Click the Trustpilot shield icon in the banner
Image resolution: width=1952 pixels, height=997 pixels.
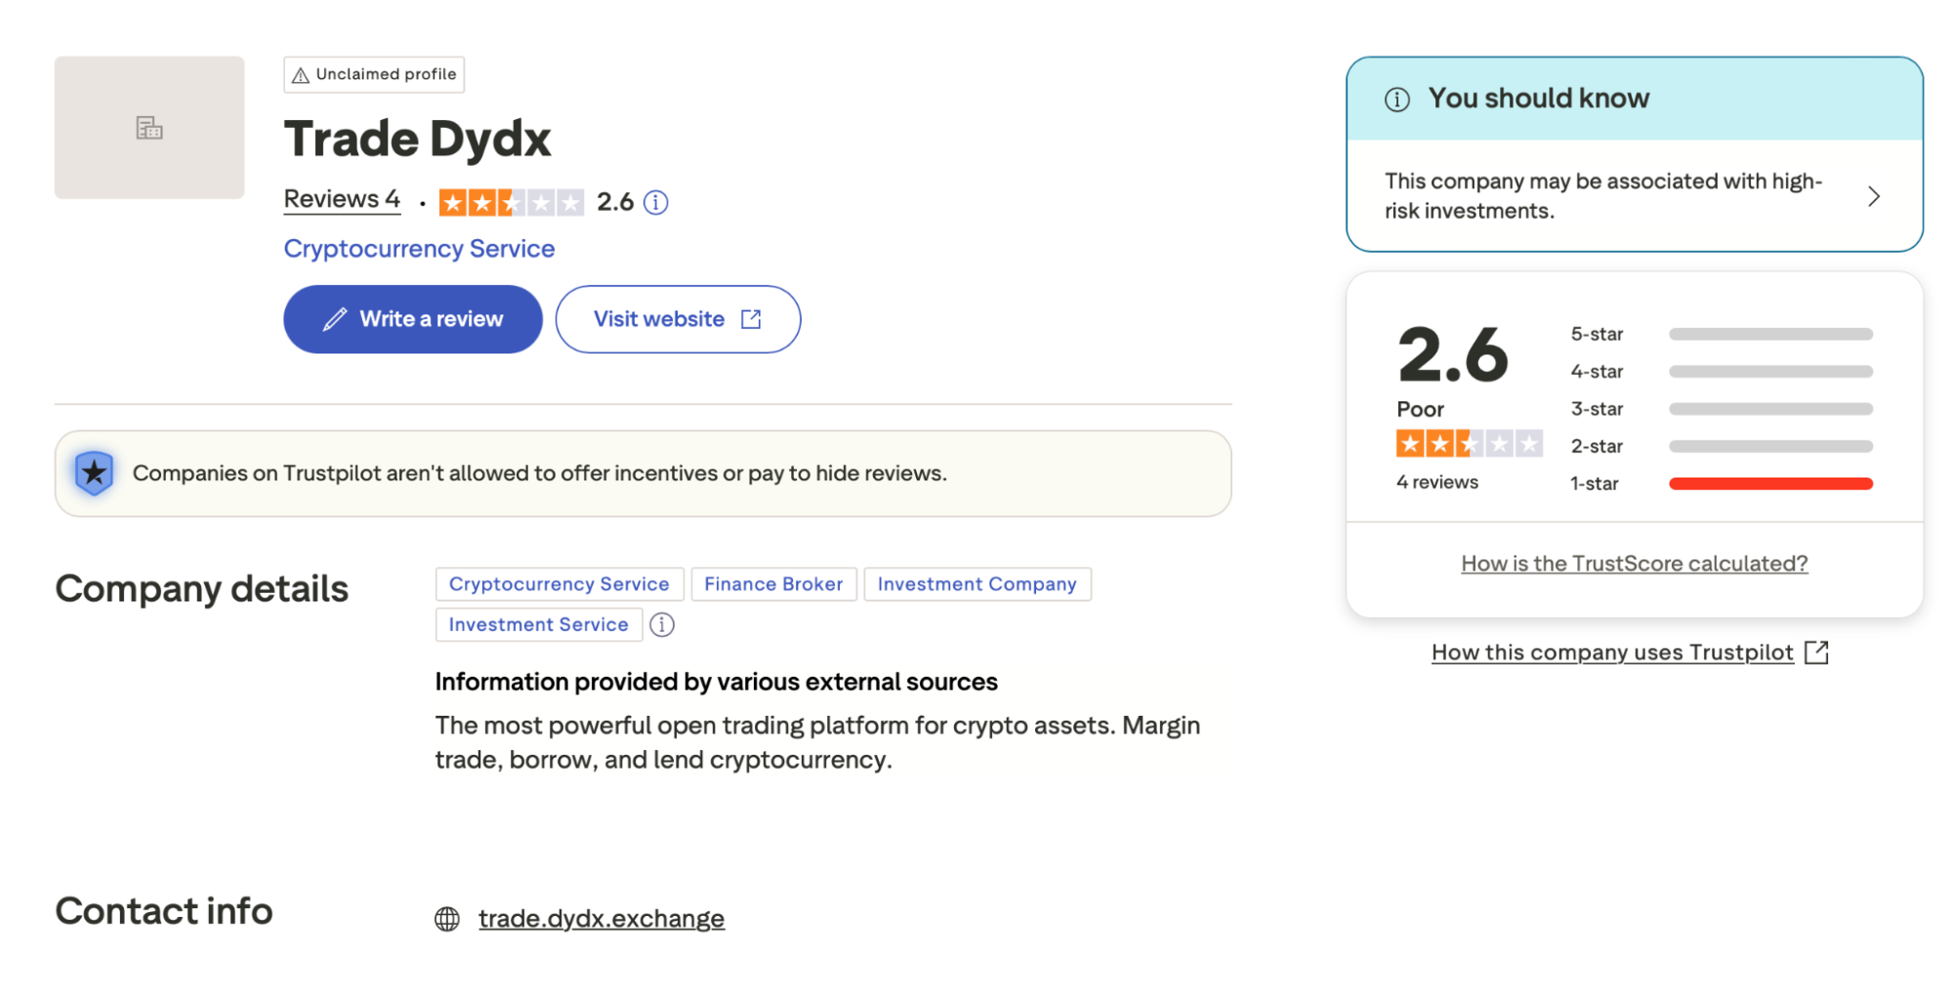coord(94,473)
